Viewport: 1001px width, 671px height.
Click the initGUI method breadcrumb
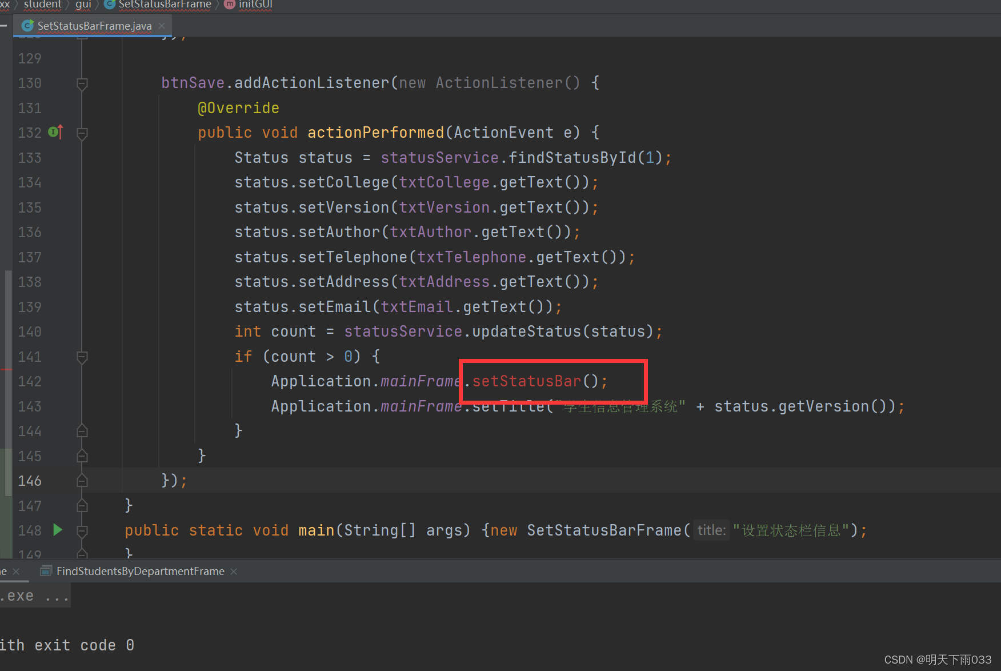pos(255,5)
